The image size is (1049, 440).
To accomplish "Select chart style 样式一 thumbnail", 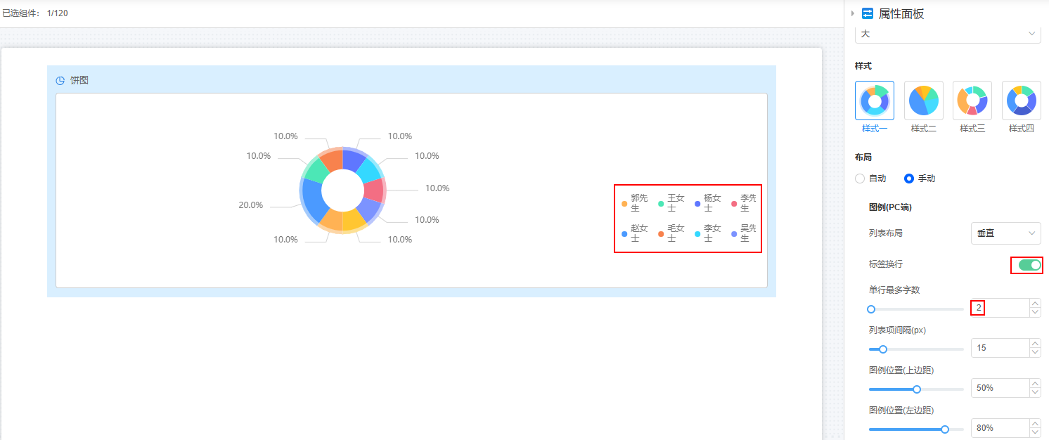I will pos(875,101).
